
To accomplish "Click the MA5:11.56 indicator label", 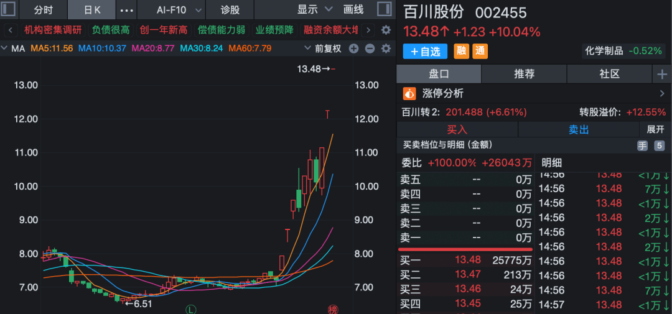I will [x=52, y=48].
